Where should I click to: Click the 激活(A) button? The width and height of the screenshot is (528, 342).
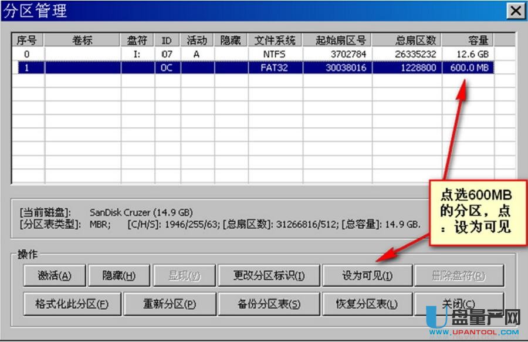(x=55, y=275)
